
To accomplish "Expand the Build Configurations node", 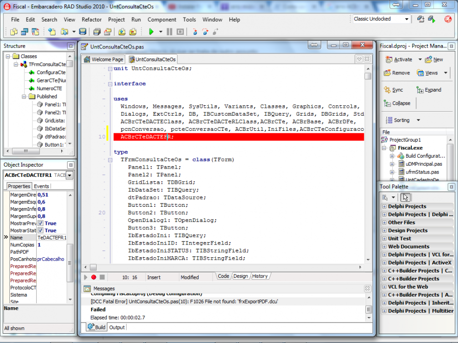I will (x=392, y=156).
